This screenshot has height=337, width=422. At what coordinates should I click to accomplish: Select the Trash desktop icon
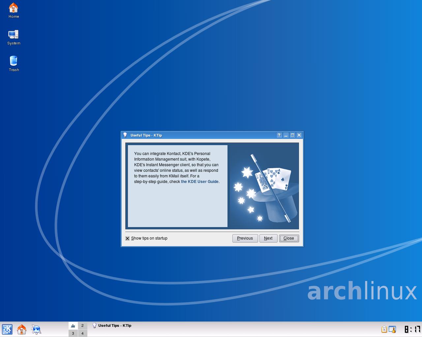pyautogui.click(x=14, y=64)
